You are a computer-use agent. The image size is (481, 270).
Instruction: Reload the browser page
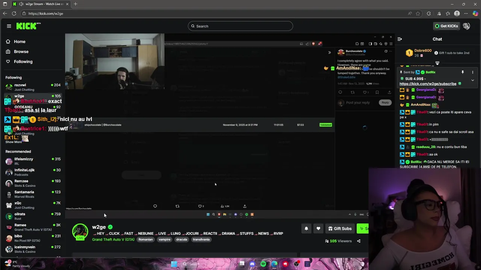click(x=14, y=13)
